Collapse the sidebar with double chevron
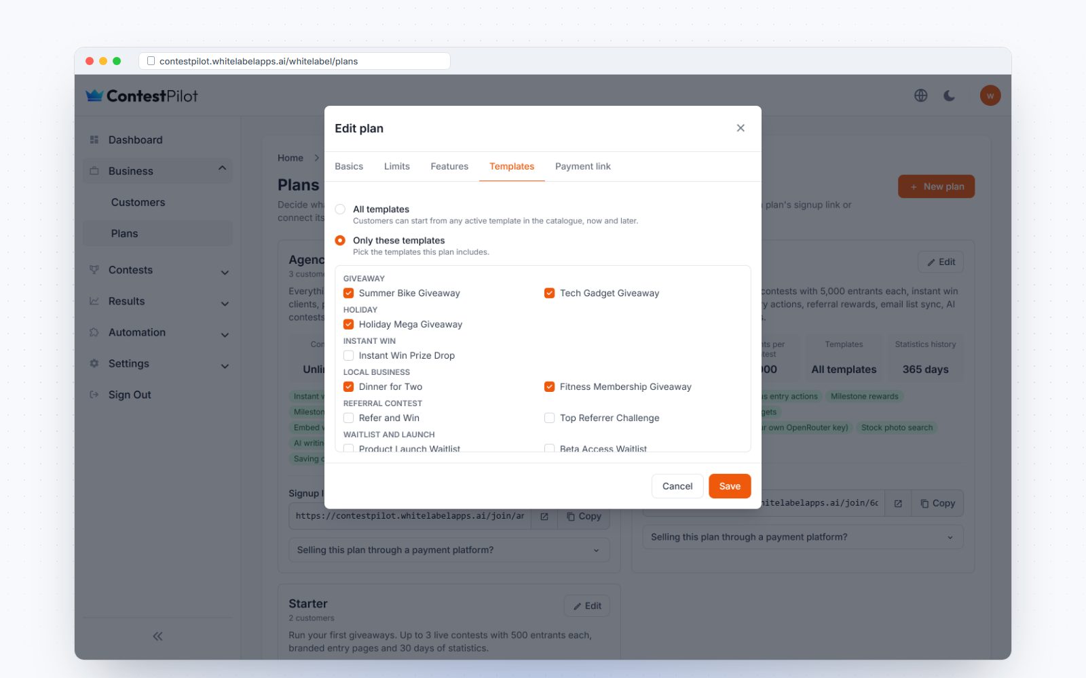The height and width of the screenshot is (678, 1086). click(x=157, y=636)
